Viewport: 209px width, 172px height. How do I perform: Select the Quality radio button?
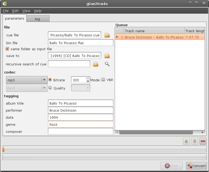(x=50, y=88)
